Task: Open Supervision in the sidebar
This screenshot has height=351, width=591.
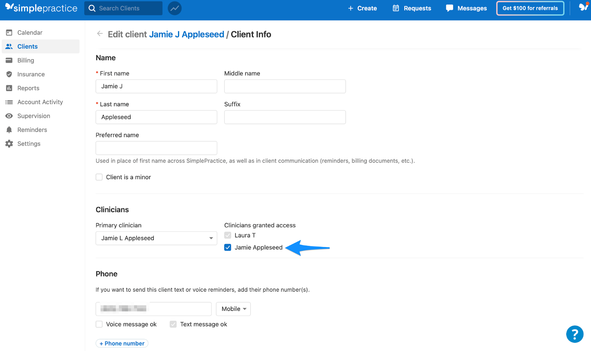Action: click(x=34, y=116)
